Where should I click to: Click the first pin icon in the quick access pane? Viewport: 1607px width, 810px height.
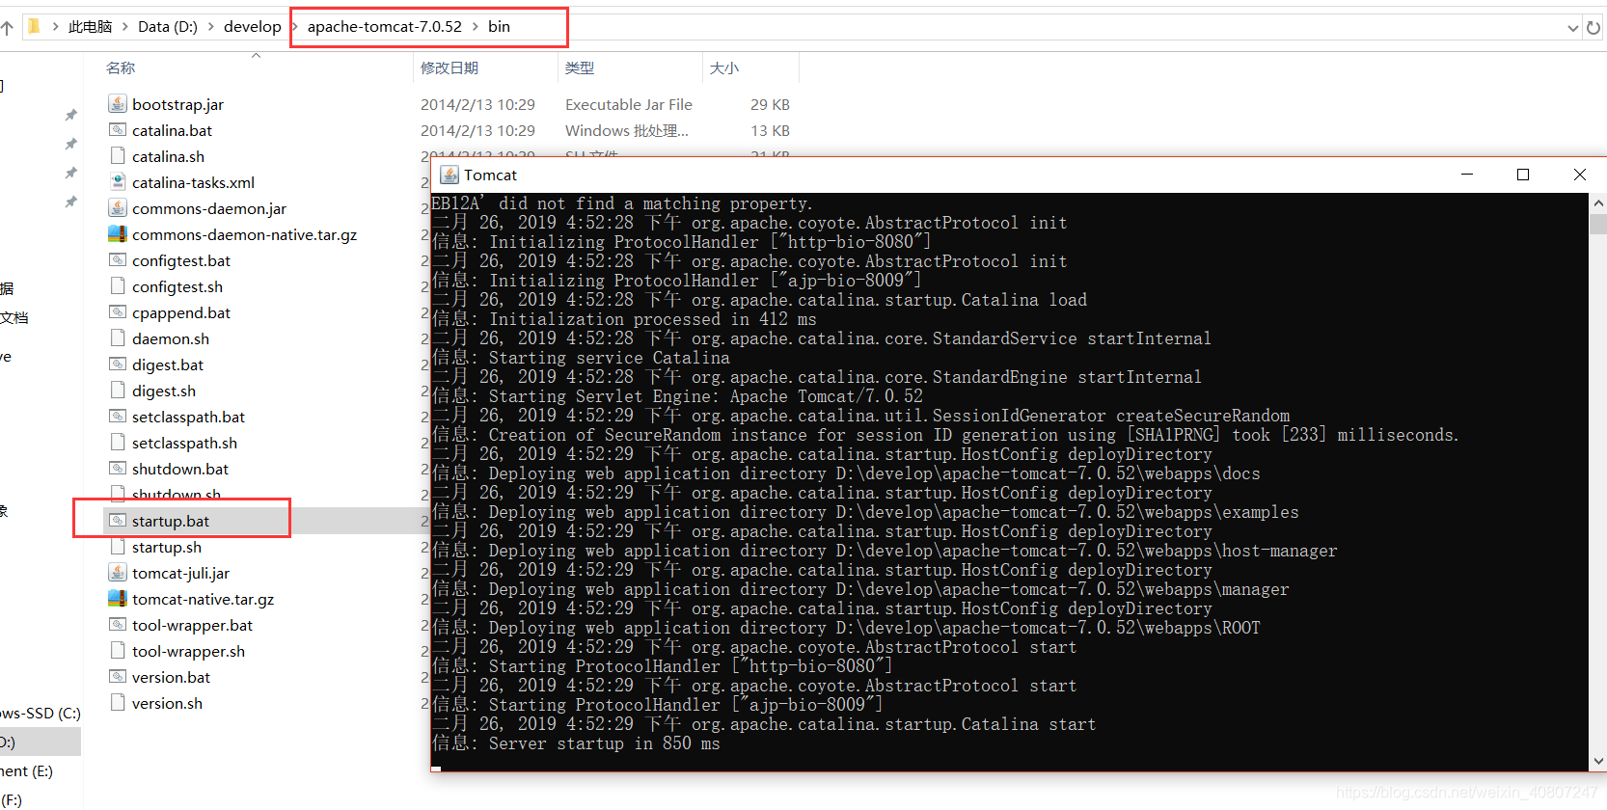point(70,115)
